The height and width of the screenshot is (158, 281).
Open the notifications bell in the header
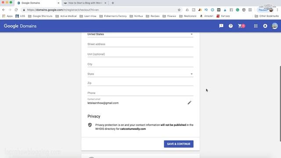(265, 26)
